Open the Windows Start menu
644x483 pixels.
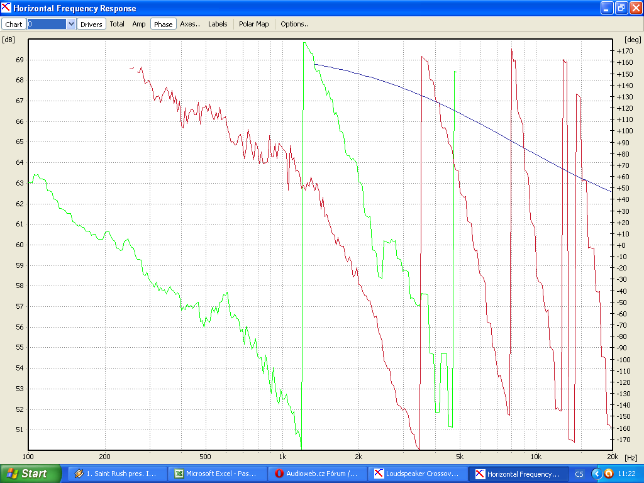(x=31, y=474)
